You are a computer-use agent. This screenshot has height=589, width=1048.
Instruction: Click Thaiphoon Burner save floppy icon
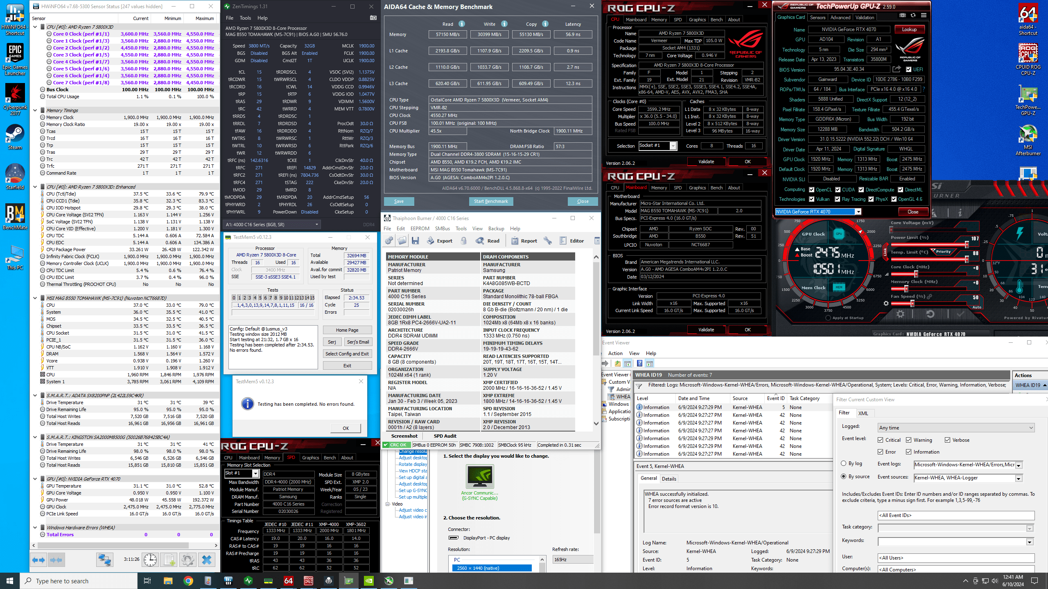416,241
